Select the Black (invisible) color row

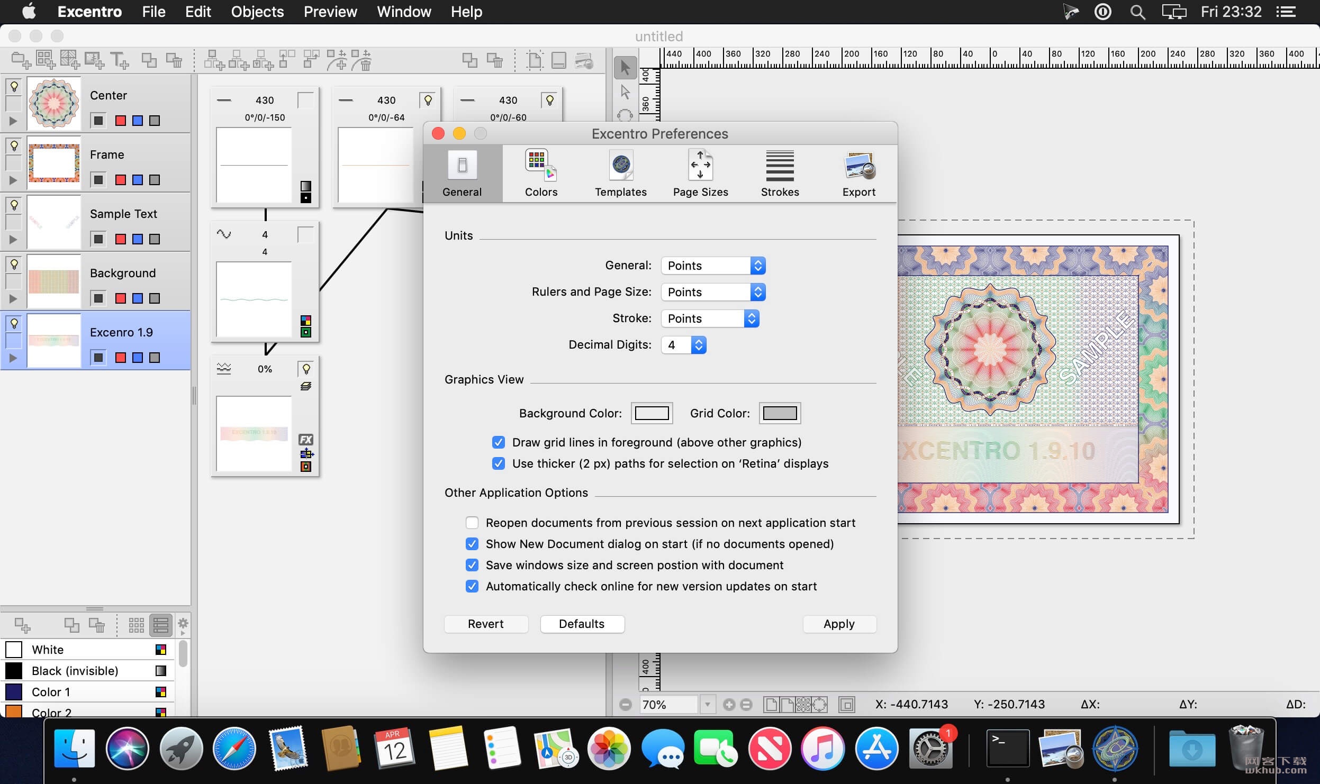[87, 671]
